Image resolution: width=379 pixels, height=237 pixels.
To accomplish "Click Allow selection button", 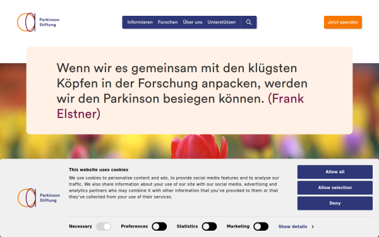I will tap(335, 188).
